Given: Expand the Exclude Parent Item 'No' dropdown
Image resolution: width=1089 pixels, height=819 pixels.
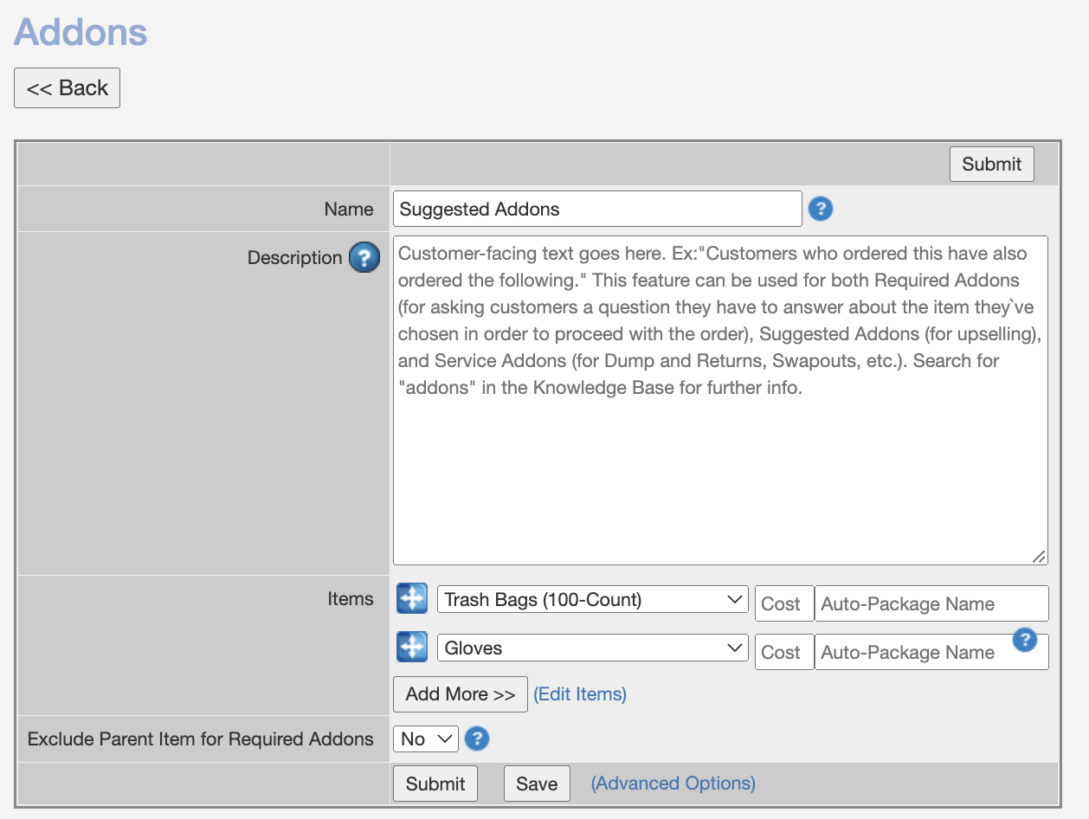Looking at the screenshot, I should click(426, 739).
